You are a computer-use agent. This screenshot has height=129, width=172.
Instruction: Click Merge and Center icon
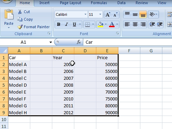(170, 24)
